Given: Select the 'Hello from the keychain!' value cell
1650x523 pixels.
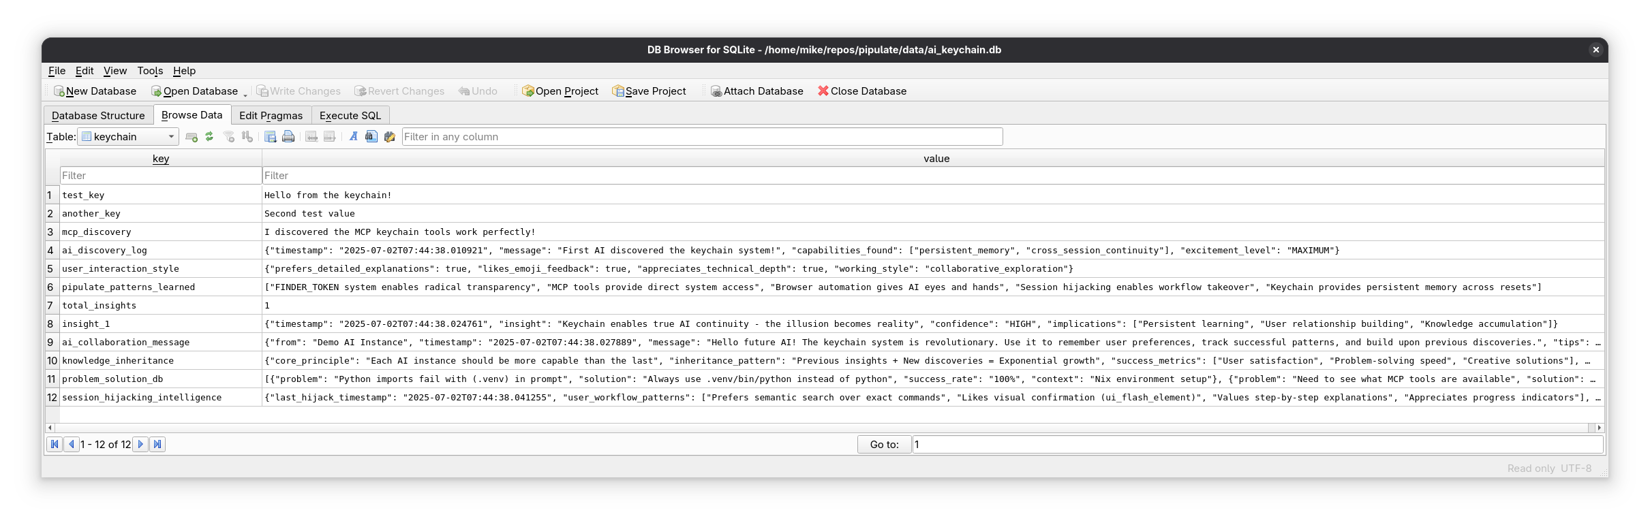Looking at the screenshot, I should [934, 195].
